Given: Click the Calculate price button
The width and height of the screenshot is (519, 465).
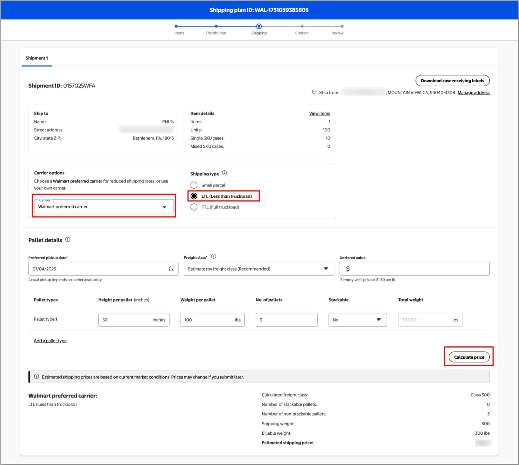Looking at the screenshot, I should (x=469, y=357).
